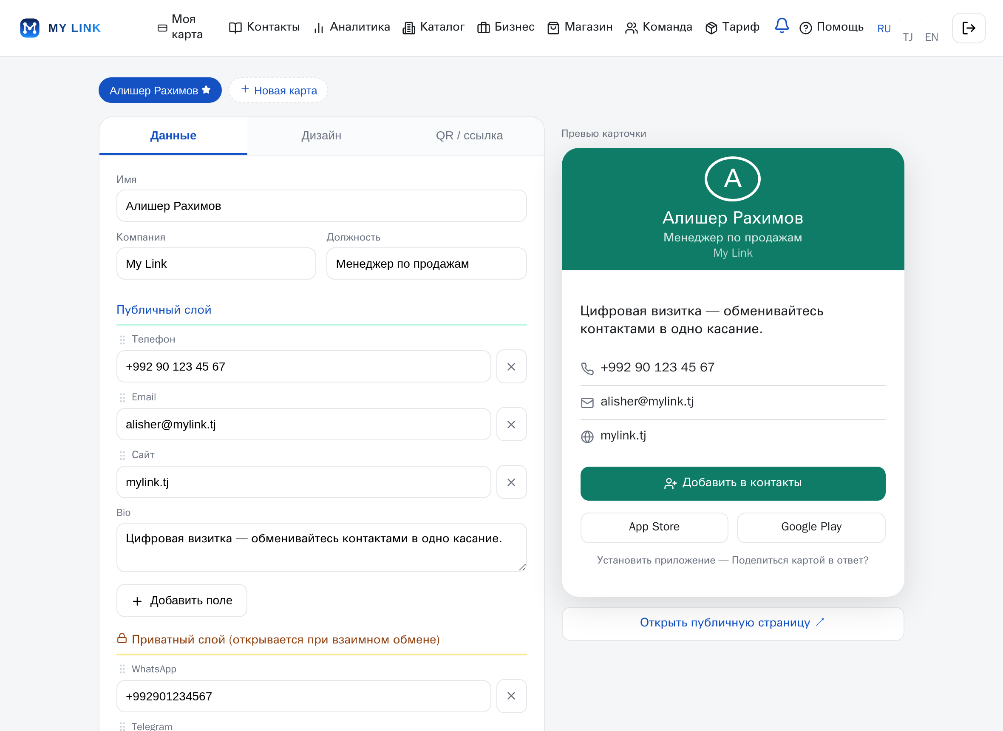This screenshot has height=731, width=1003.
Task: Open Команда in navigation
Action: (x=658, y=27)
